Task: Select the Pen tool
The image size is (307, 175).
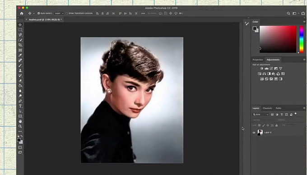Action: [20, 101]
